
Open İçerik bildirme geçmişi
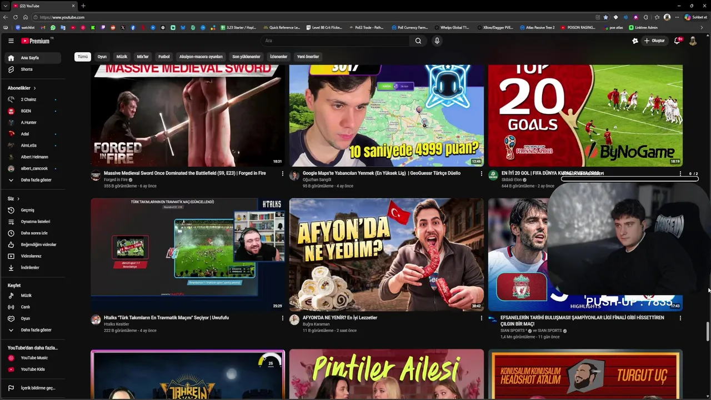(33, 388)
